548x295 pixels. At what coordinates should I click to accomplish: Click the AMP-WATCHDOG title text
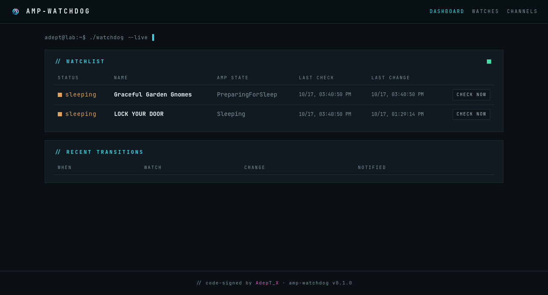pos(58,11)
